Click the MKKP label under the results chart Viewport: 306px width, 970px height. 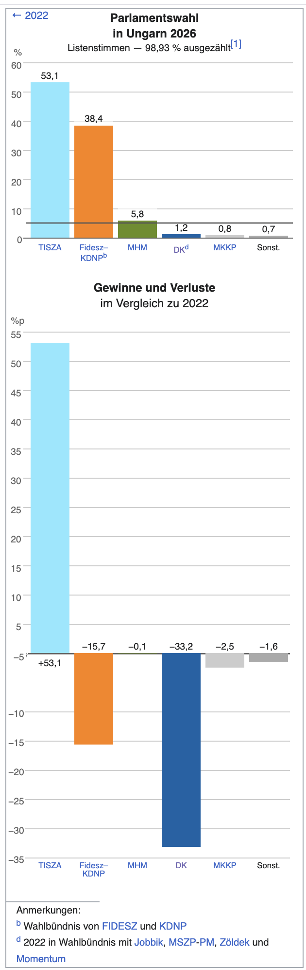225,247
